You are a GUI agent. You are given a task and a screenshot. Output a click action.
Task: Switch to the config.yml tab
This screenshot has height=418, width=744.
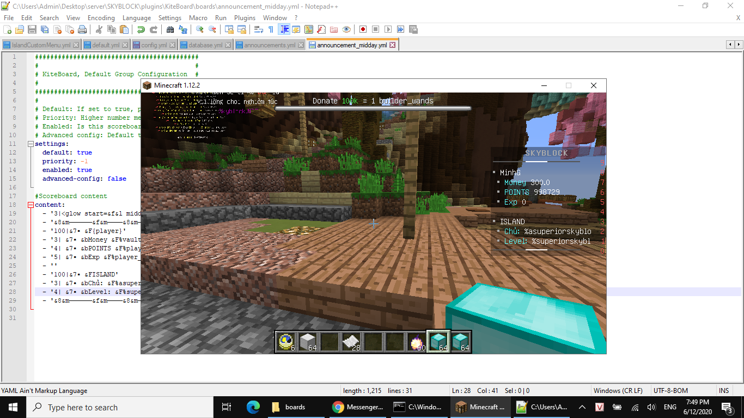[x=154, y=45]
